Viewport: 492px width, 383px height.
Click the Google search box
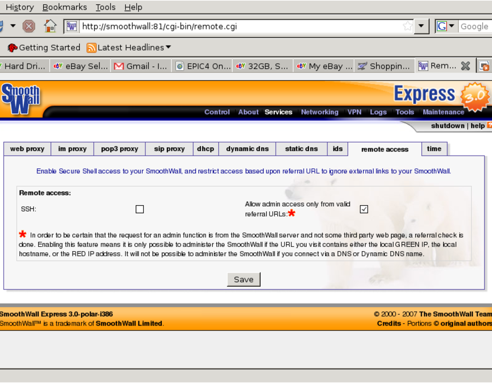click(475, 26)
